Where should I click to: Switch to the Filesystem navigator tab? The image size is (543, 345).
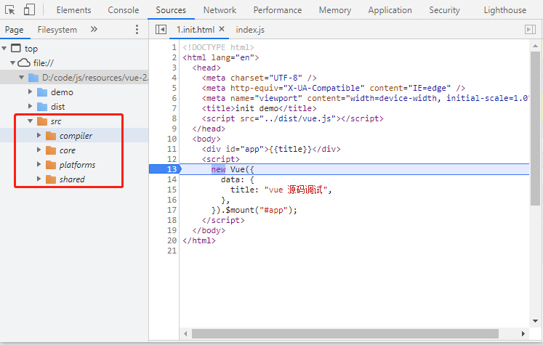(x=57, y=30)
